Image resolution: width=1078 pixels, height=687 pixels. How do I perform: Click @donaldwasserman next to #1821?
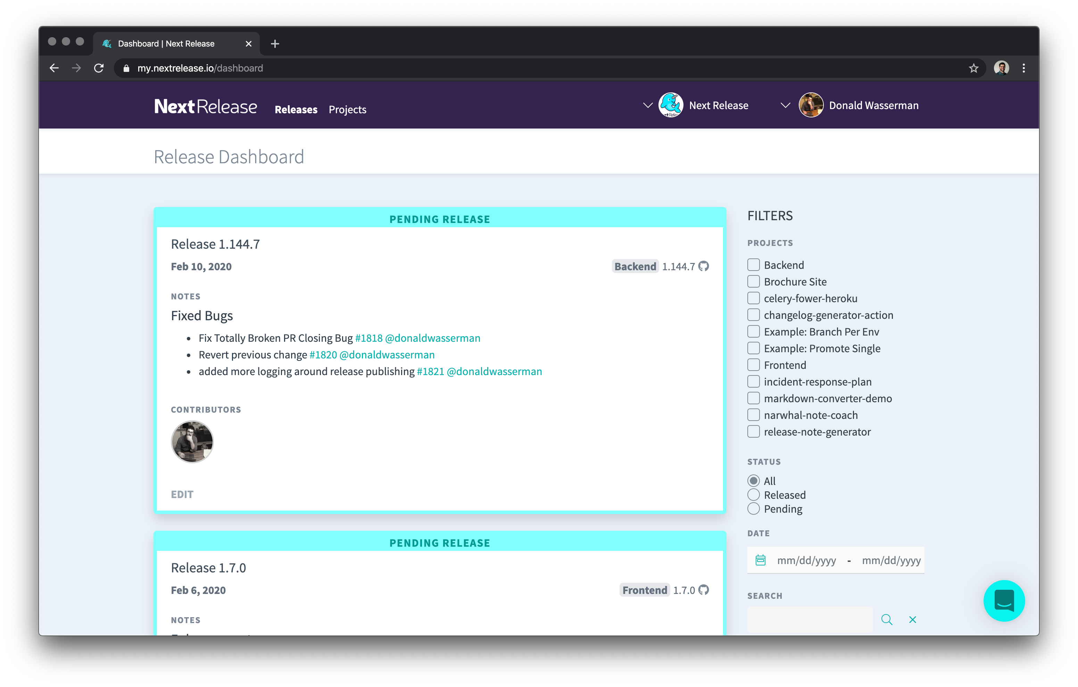coord(494,372)
